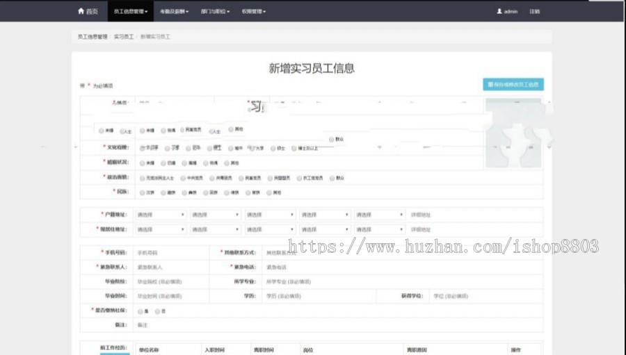
Task: Click 注销 to log out
Action: [x=535, y=11]
